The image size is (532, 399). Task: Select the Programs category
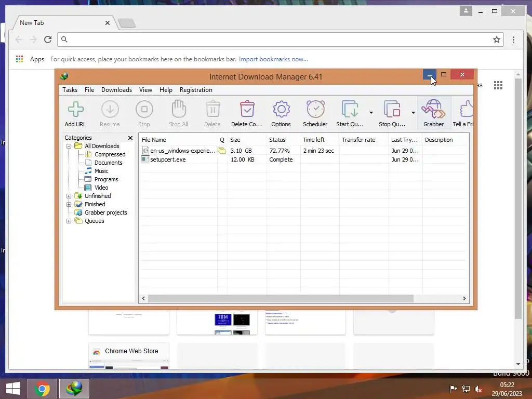click(x=101, y=179)
